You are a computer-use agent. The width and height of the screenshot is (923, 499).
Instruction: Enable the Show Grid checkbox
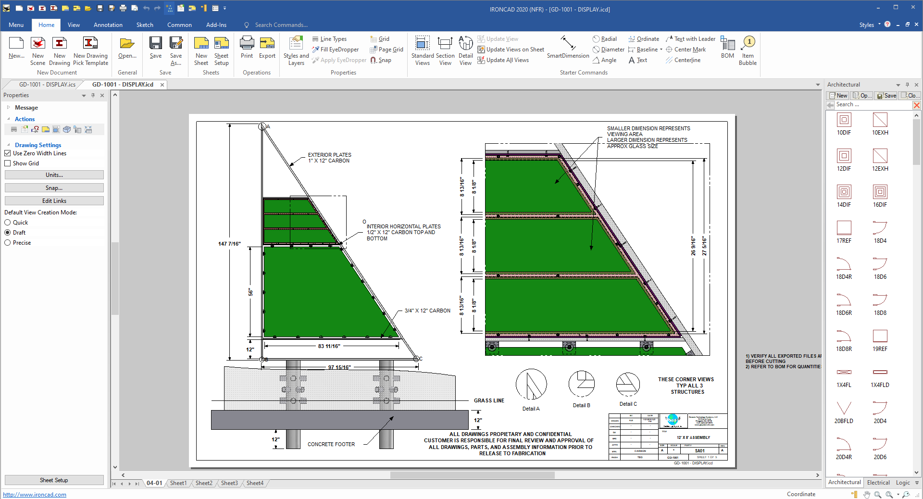pyautogui.click(x=8, y=163)
